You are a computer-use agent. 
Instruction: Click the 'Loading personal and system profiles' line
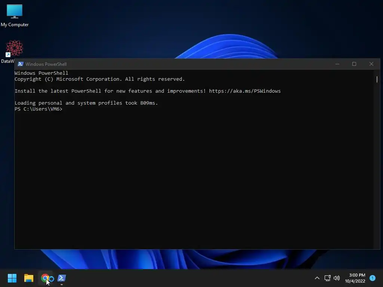(x=86, y=103)
